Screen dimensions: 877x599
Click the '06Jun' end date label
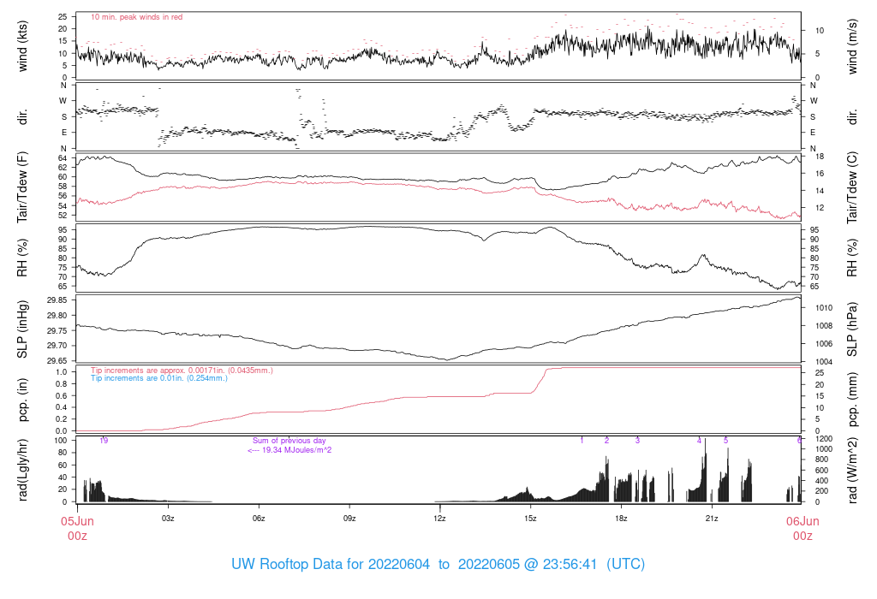(x=802, y=521)
